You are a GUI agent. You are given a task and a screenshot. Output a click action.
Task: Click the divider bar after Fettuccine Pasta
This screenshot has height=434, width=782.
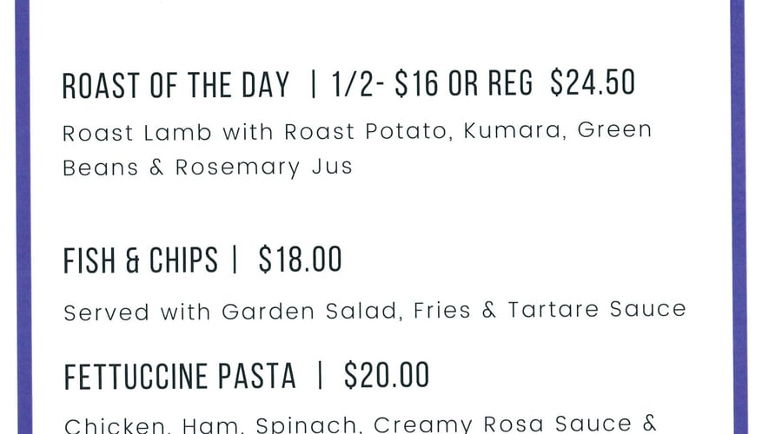(320, 376)
